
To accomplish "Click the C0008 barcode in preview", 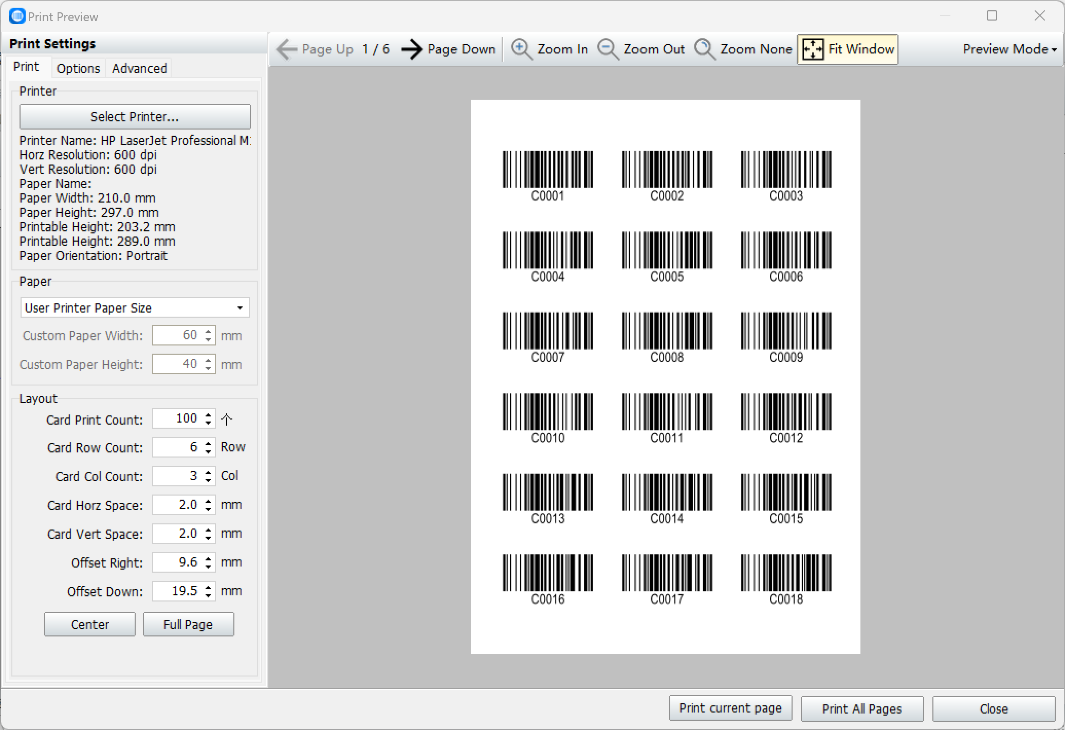I will pos(667,337).
